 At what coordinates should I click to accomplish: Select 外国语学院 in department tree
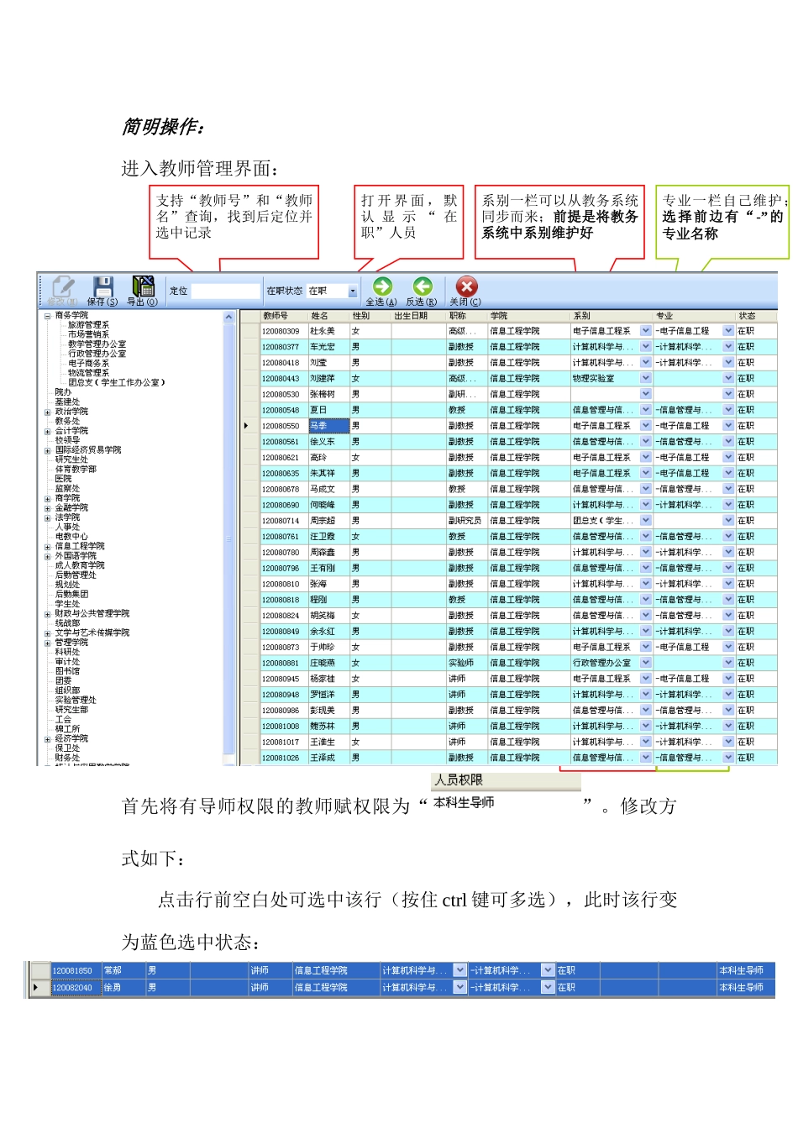76,555
